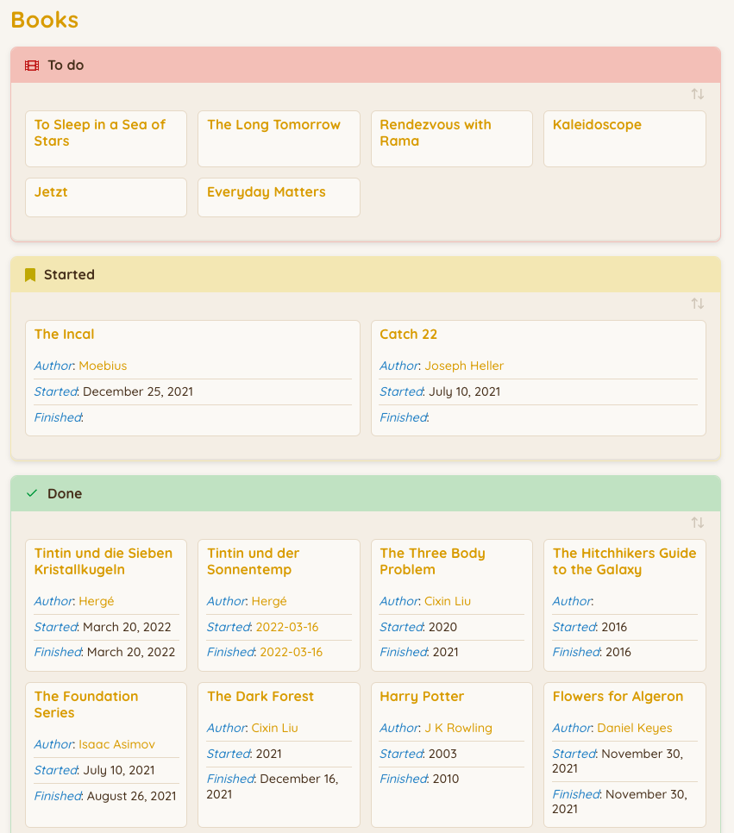Click Flowers for Algeron started November 30, 2021
This screenshot has width=734, height=833.
[617, 761]
